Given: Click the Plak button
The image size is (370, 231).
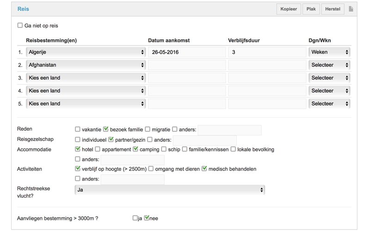Looking at the screenshot, I should pyautogui.click(x=311, y=9).
